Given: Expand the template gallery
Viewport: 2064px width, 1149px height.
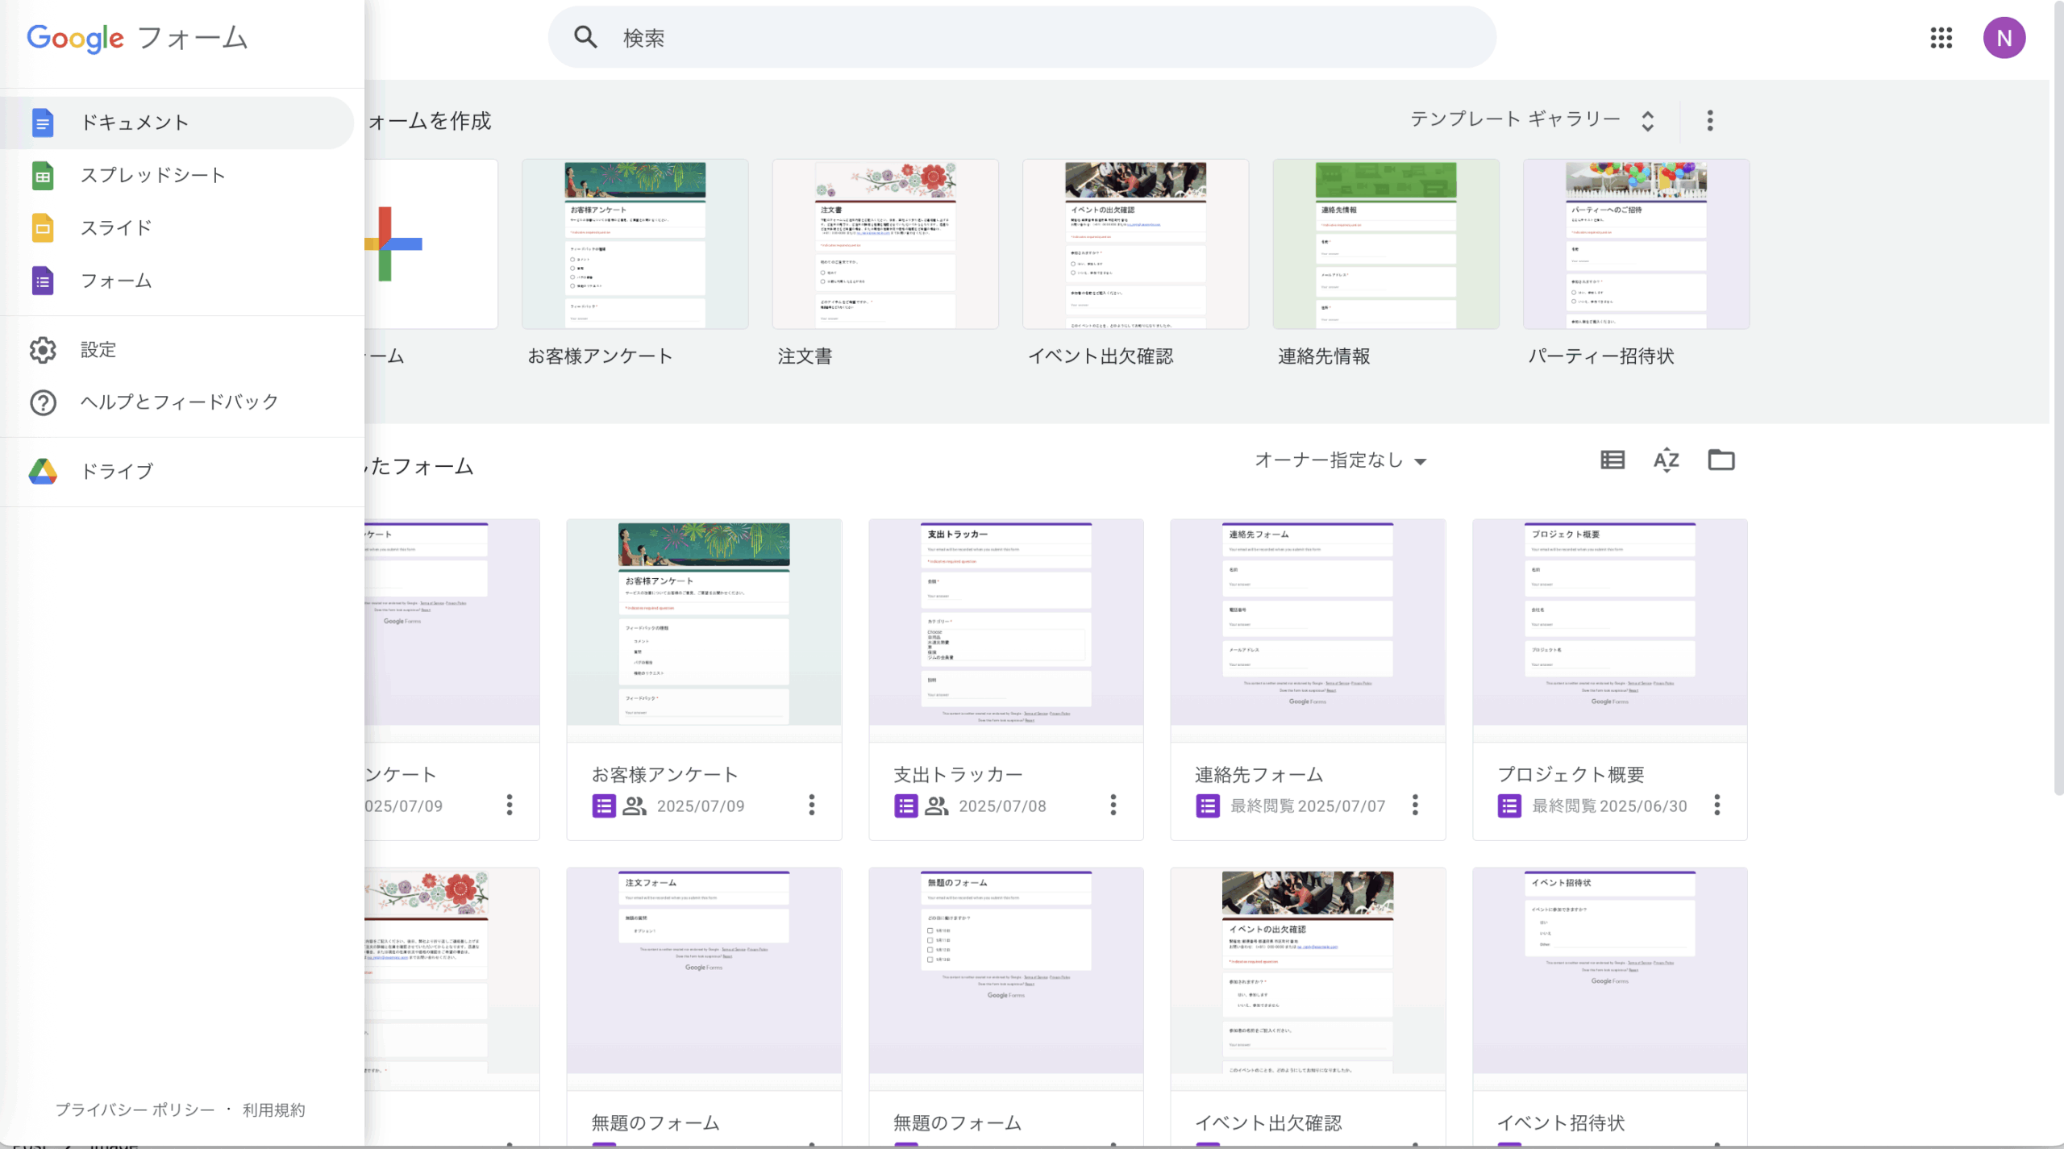Looking at the screenshot, I should tap(1532, 120).
